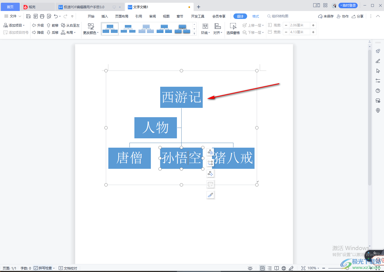Click the 分享 share button
Screen dimensions: 384x272
coord(358,16)
